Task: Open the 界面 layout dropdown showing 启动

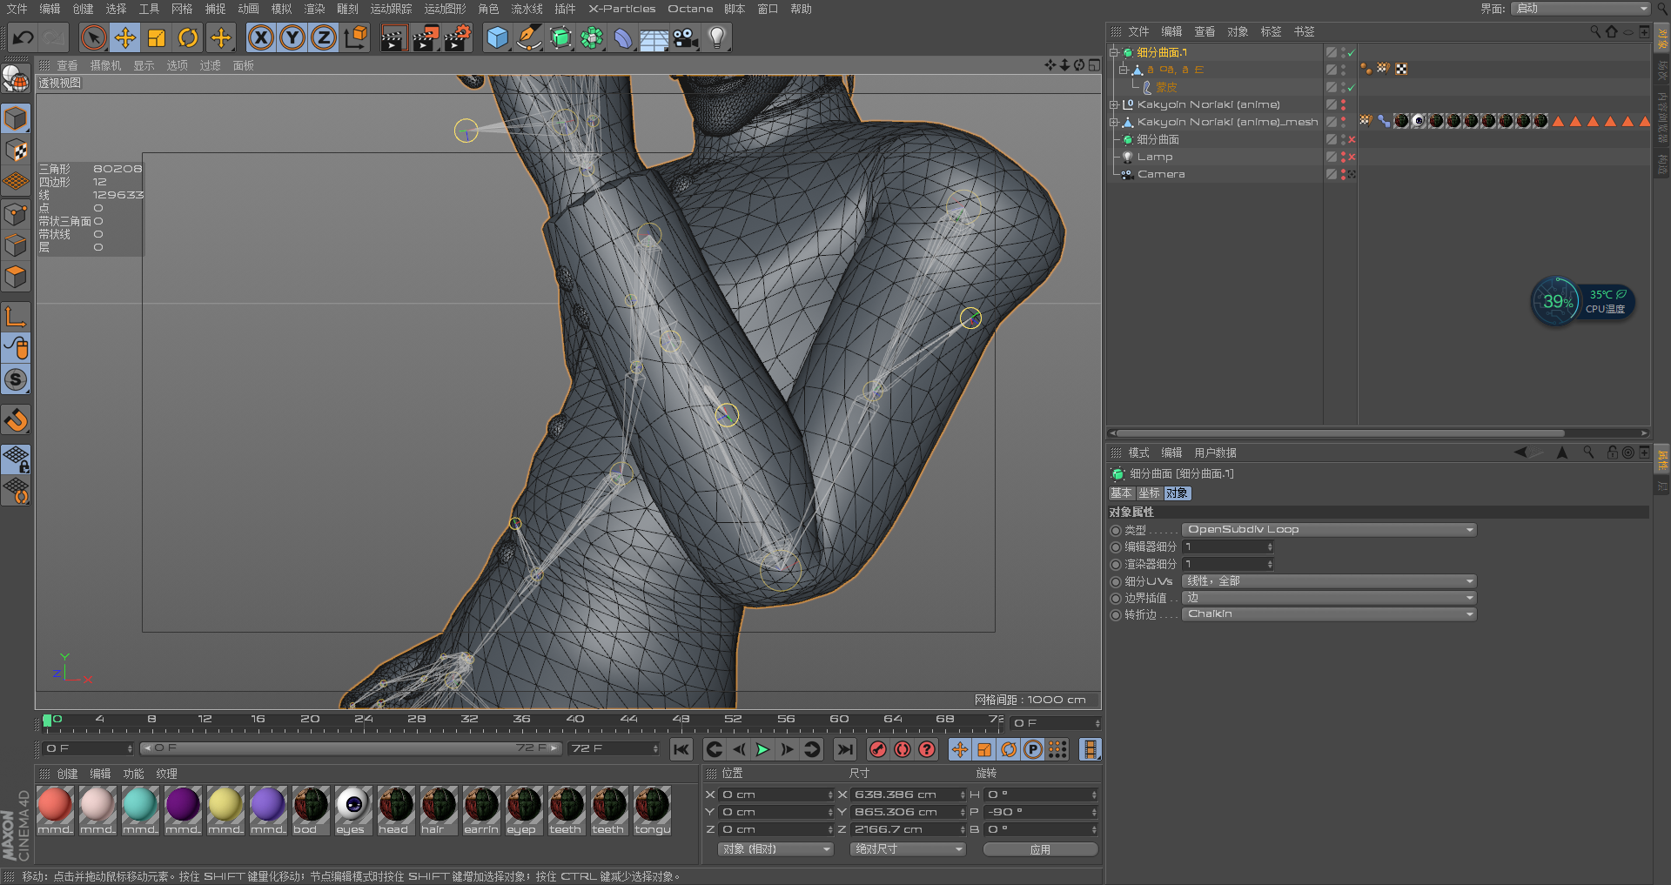Action: (1580, 9)
